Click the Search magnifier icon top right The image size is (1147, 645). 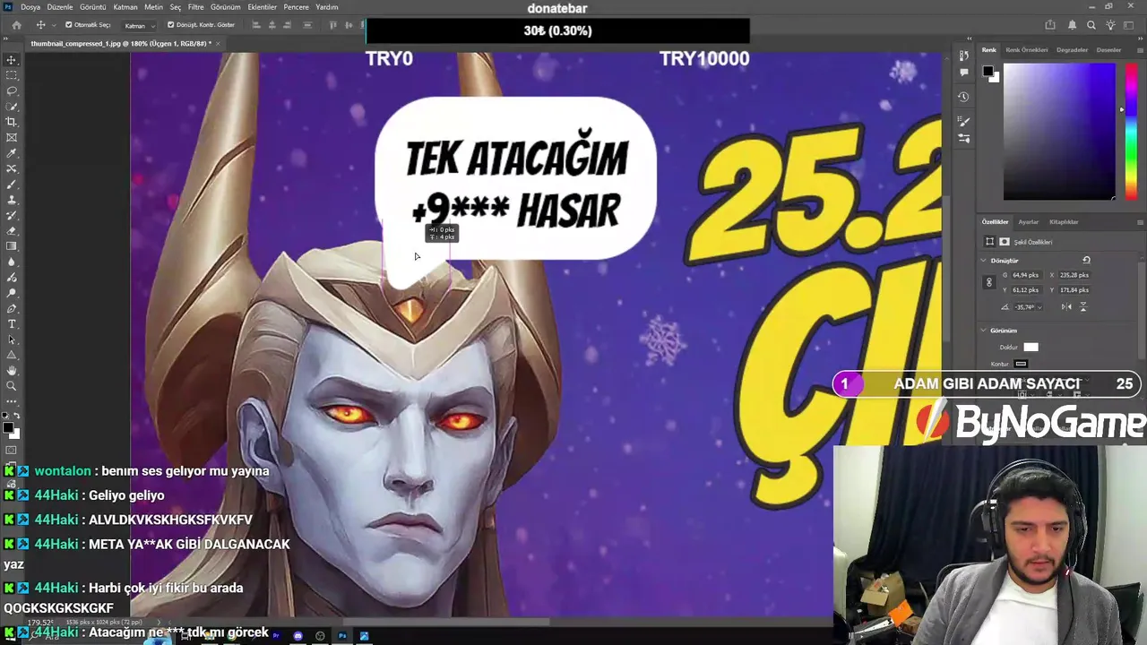click(1091, 25)
